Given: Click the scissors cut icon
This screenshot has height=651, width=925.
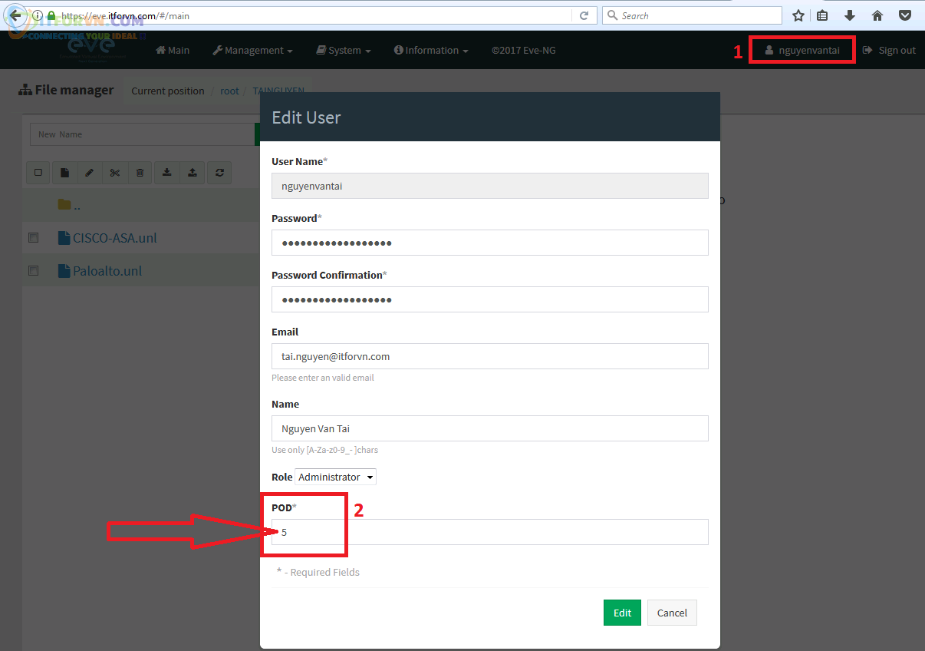Looking at the screenshot, I should pyautogui.click(x=115, y=173).
